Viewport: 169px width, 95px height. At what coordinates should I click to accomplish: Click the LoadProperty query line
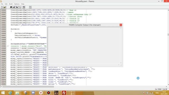(51, 78)
